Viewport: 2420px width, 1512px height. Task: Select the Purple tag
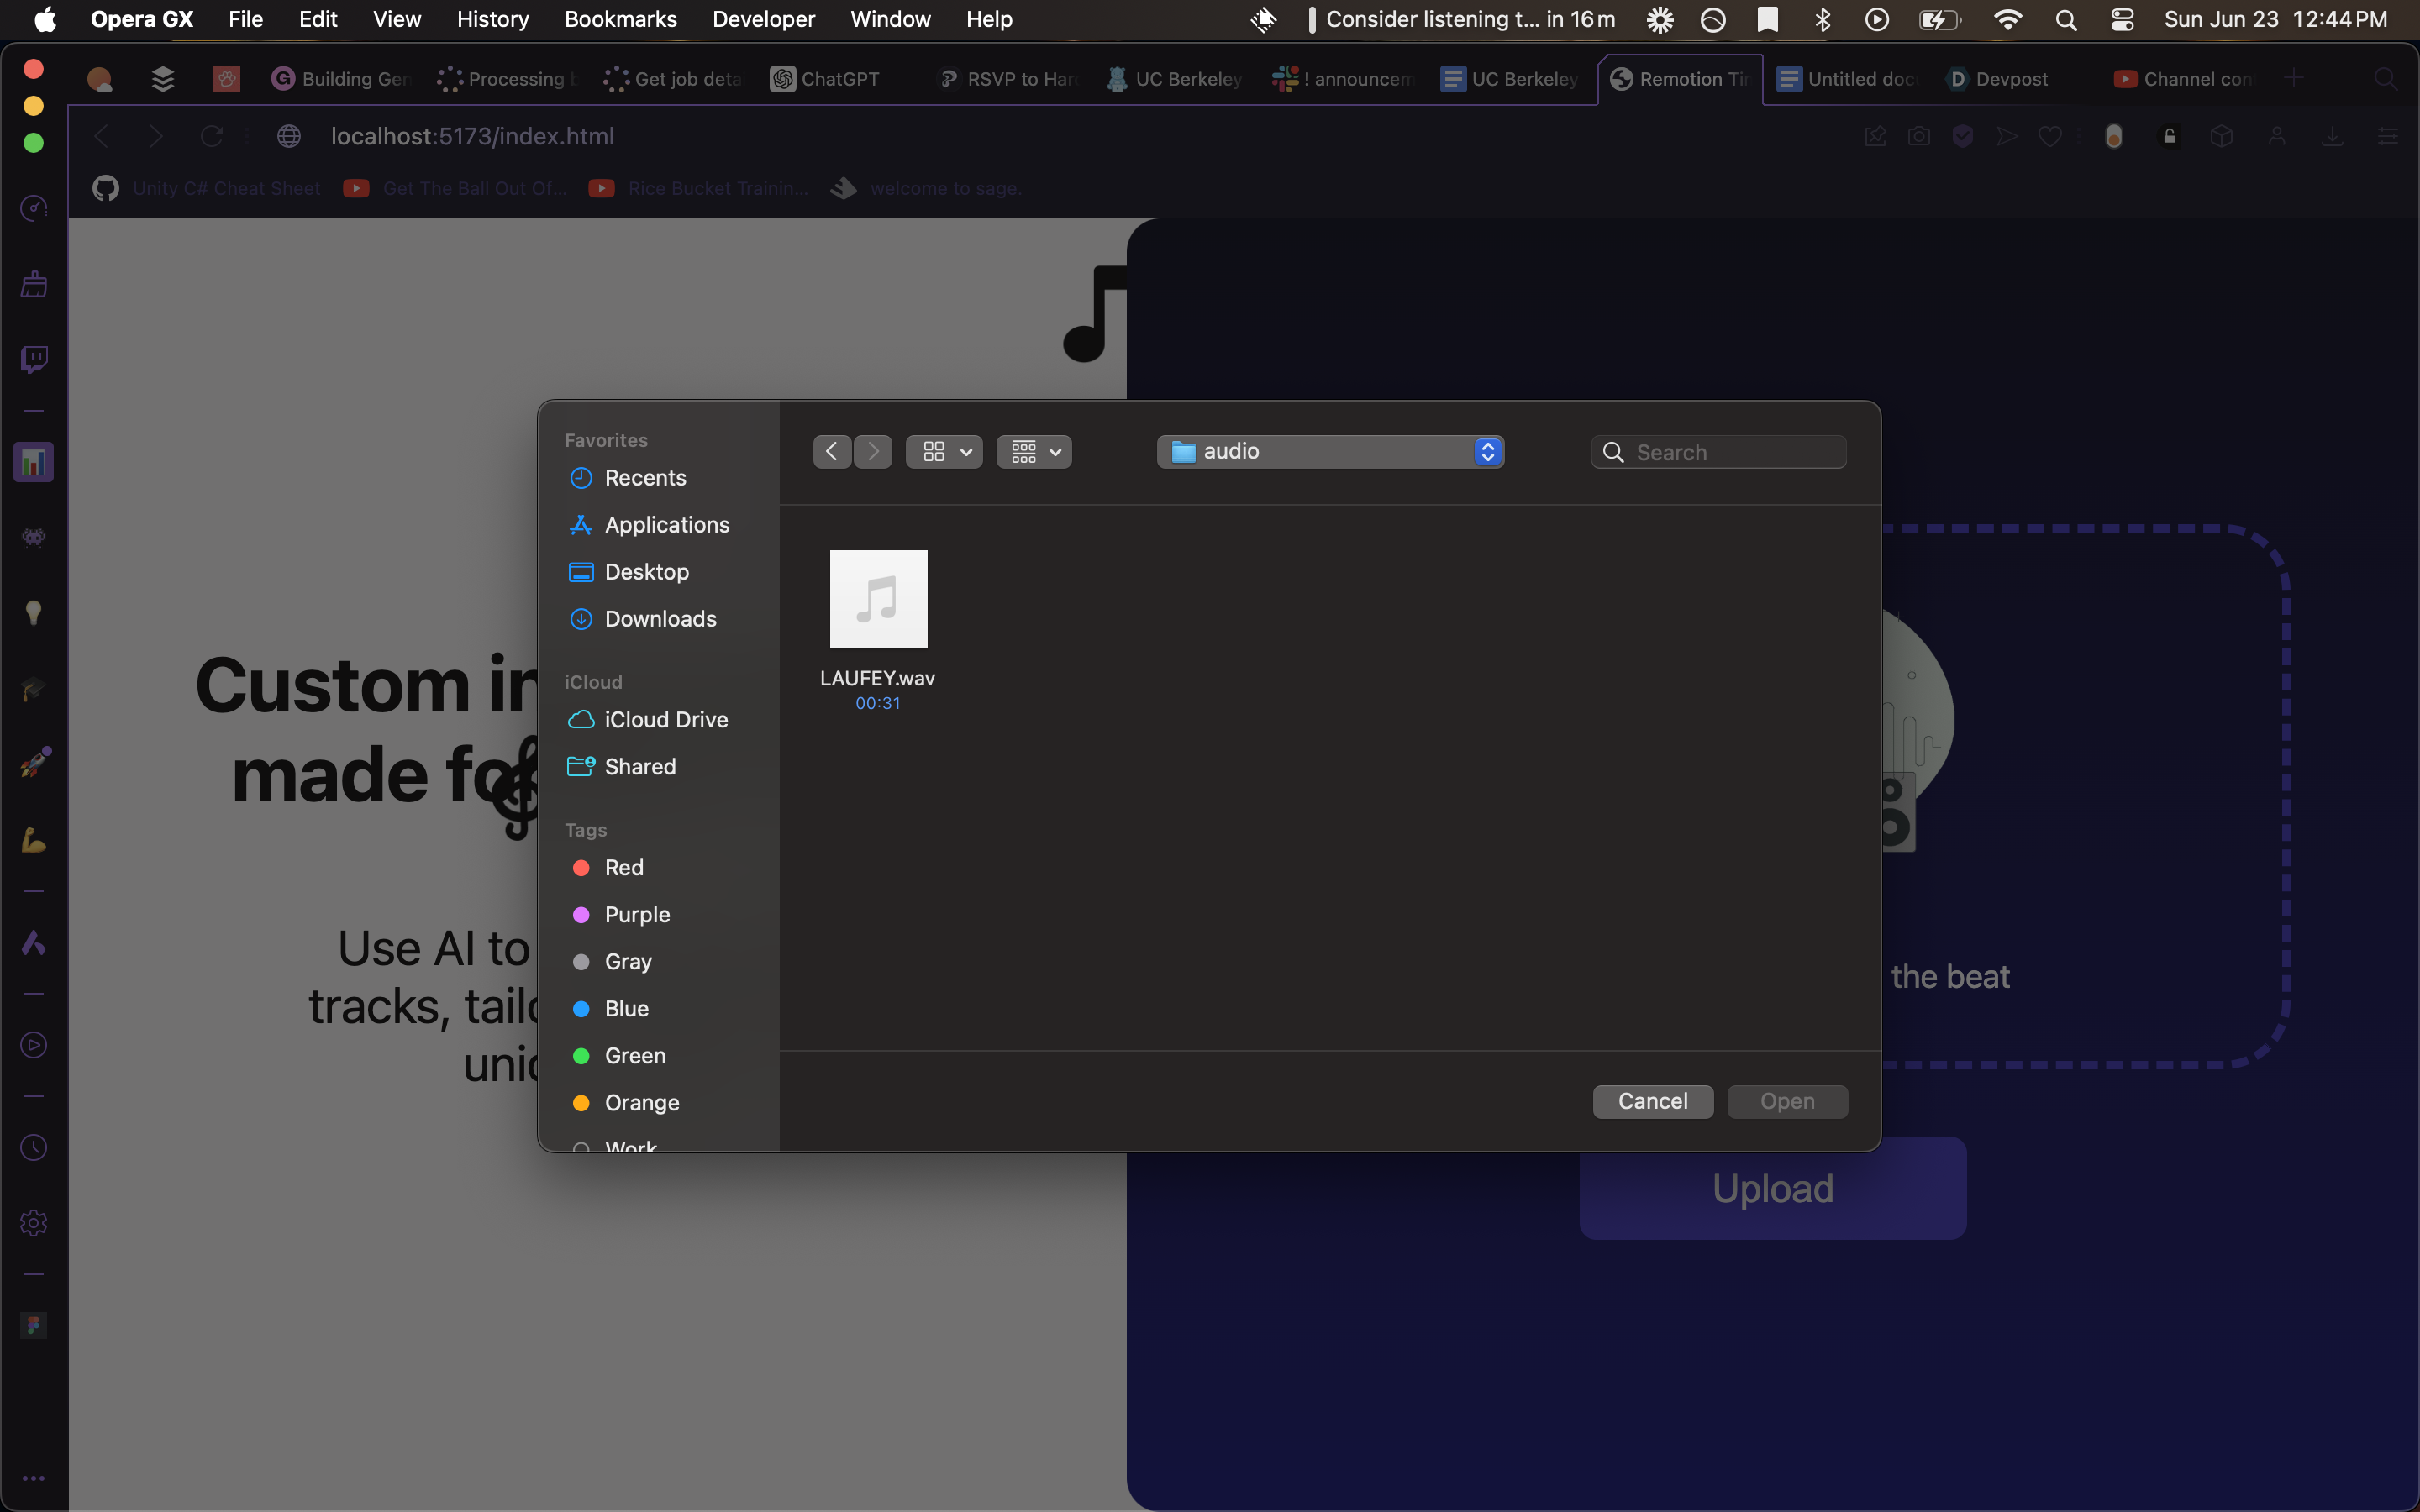click(x=636, y=914)
